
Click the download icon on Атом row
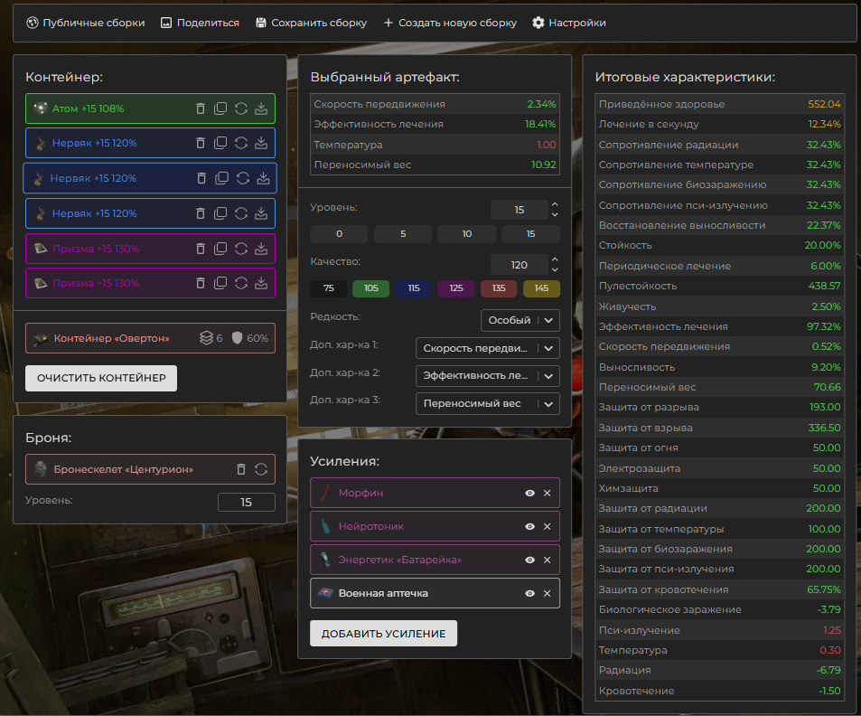261,108
